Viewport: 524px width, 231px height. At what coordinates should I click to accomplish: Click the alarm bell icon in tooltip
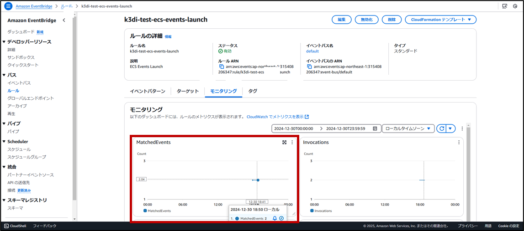pyautogui.click(x=275, y=218)
